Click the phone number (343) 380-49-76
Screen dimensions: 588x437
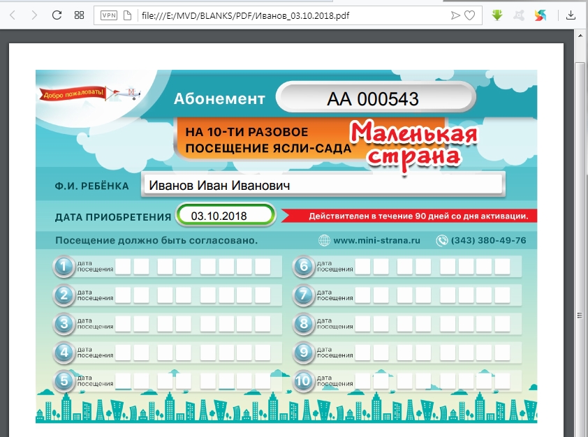(x=489, y=241)
